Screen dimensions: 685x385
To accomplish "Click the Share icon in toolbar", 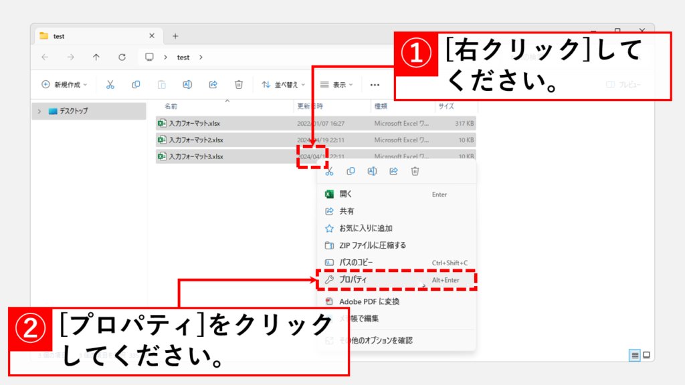I will pyautogui.click(x=213, y=85).
